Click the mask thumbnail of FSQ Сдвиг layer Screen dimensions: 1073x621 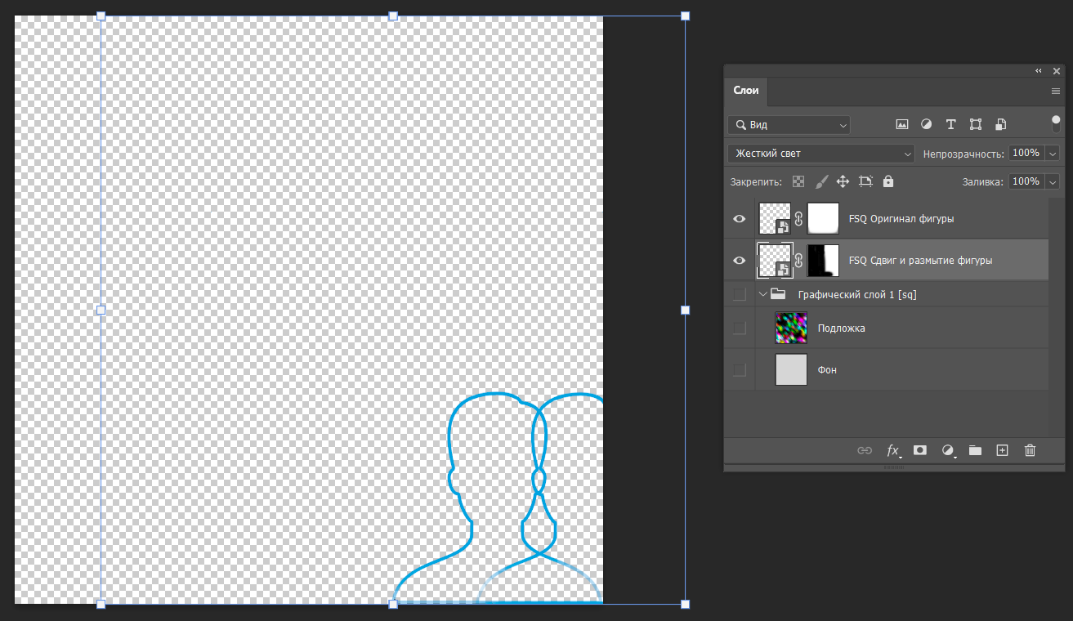[823, 260]
